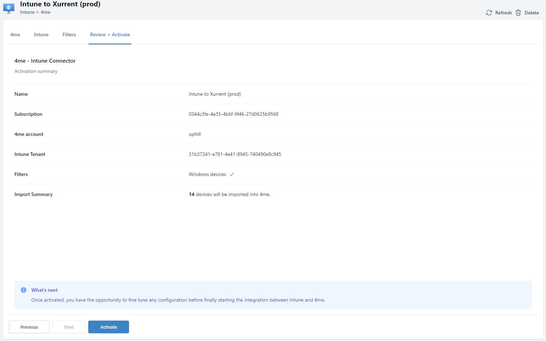Click the What's next heading
Viewport: 546px width, 341px height.
tap(44, 290)
